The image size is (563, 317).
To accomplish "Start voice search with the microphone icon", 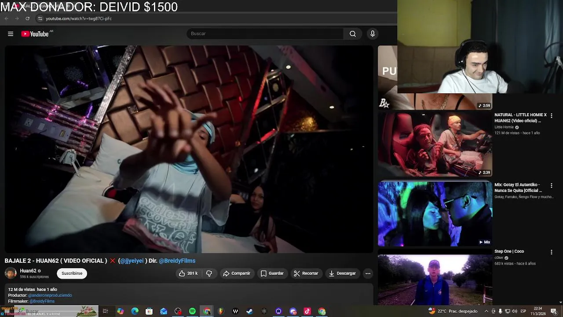I will tap(373, 34).
